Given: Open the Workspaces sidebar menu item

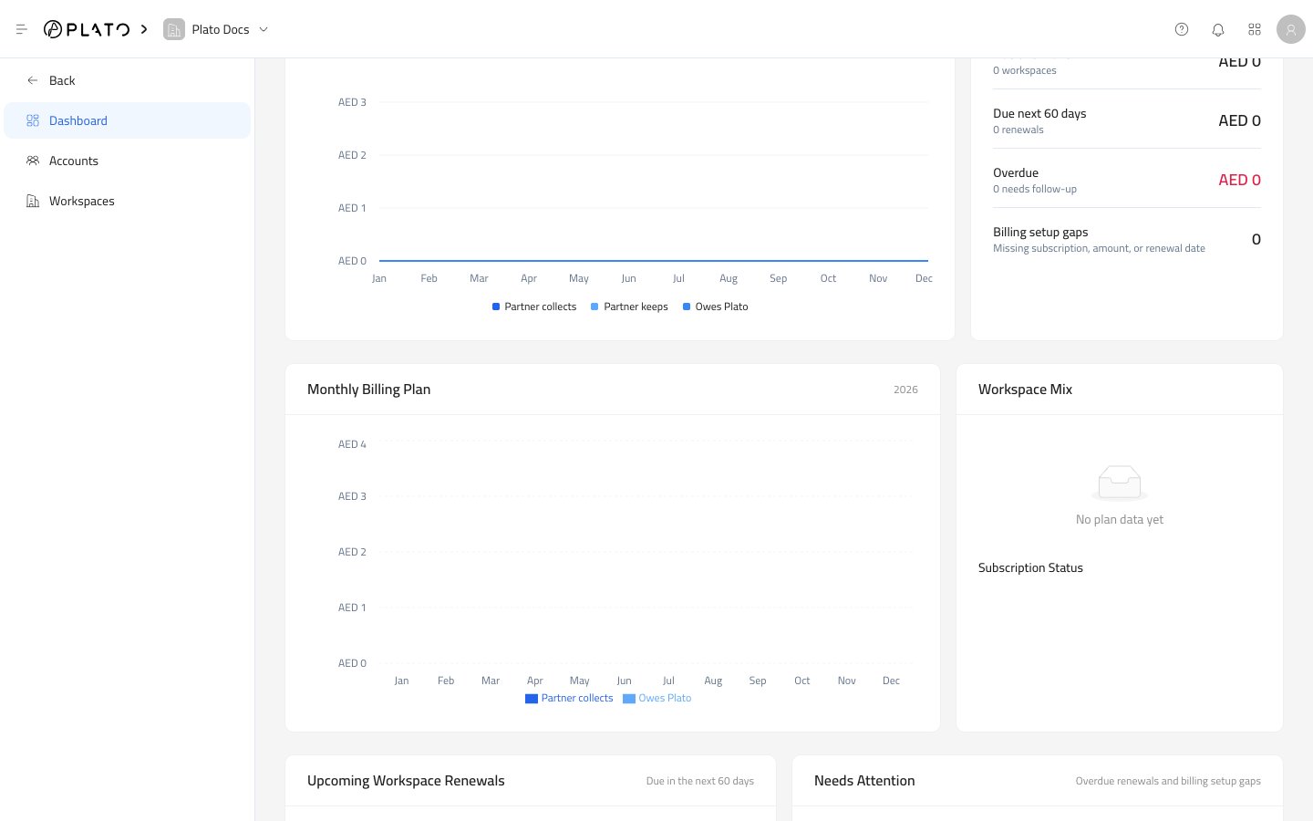Looking at the screenshot, I should (x=128, y=201).
